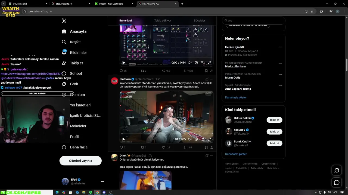
Task: Follow Burak Cati with Takip et
Action: (x=274, y=144)
